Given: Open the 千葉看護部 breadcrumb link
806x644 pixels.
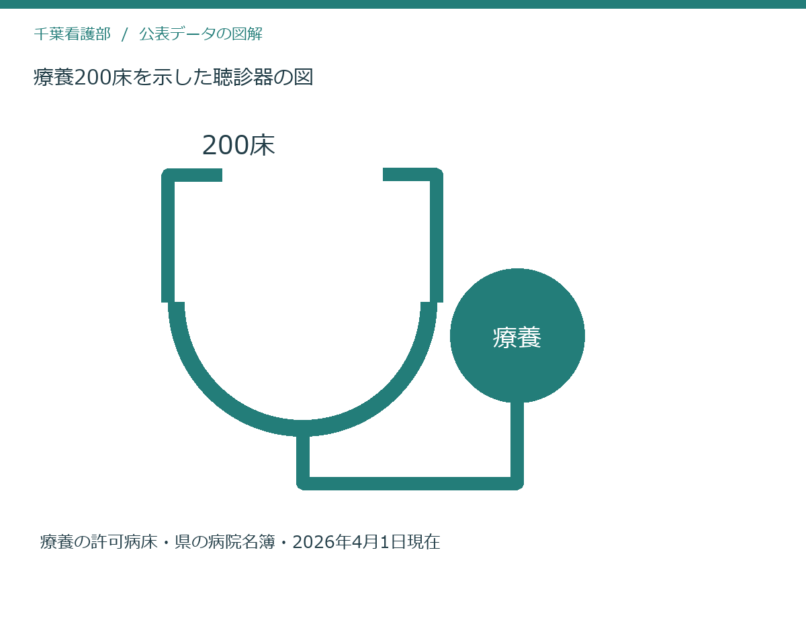Looking at the screenshot, I should point(72,34).
